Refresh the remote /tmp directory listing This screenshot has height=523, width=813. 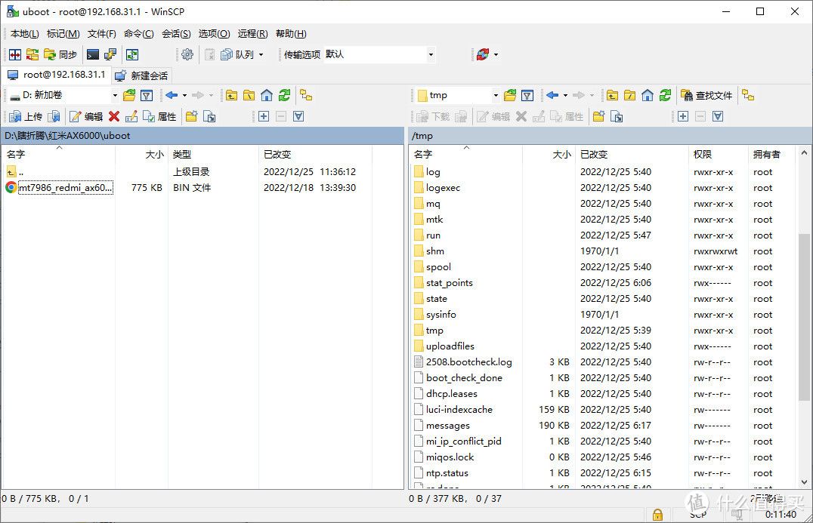coord(665,95)
